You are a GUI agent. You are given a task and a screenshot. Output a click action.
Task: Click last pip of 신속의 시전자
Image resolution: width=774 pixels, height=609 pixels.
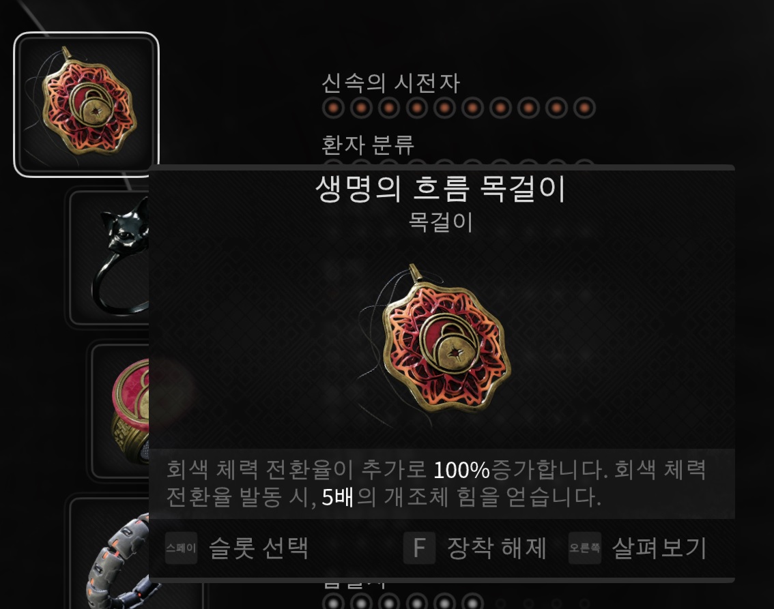(584, 108)
